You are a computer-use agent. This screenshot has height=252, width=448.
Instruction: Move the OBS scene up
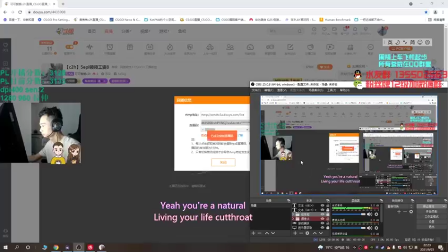pos(267,233)
